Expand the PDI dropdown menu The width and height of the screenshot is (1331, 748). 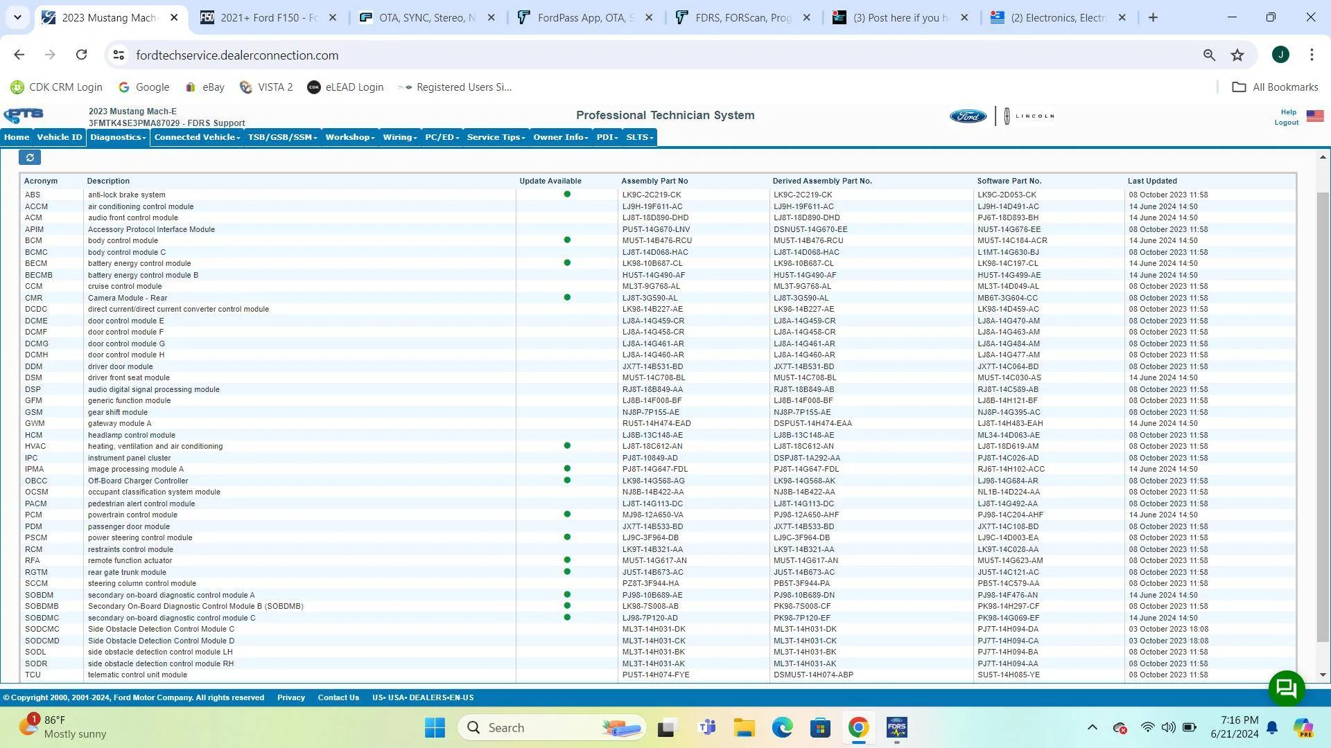coord(607,137)
